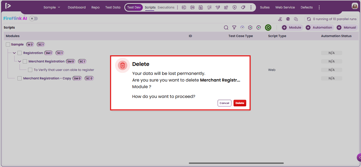Open the filter funnel icon

pyautogui.click(x=234, y=28)
